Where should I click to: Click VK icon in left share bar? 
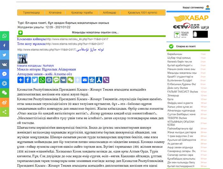click(x=4, y=65)
